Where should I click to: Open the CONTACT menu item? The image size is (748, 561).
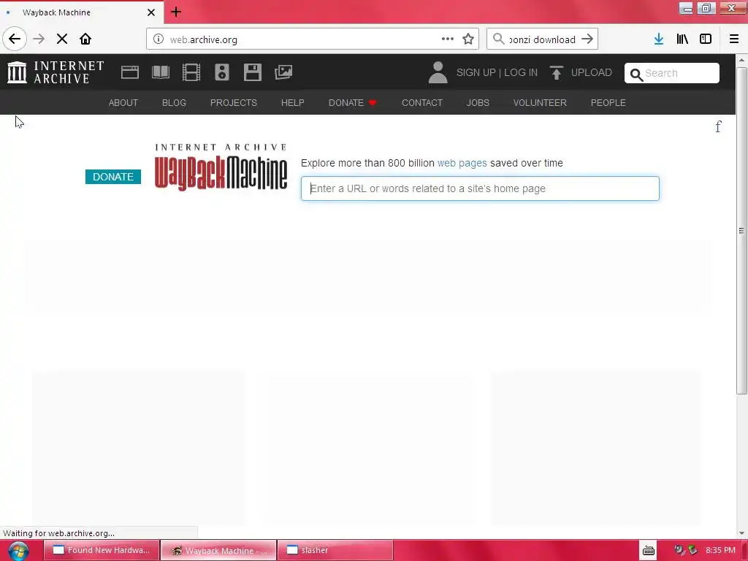[x=422, y=102]
